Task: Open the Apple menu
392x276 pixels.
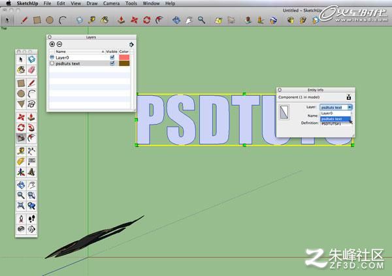Action: click(x=8, y=3)
